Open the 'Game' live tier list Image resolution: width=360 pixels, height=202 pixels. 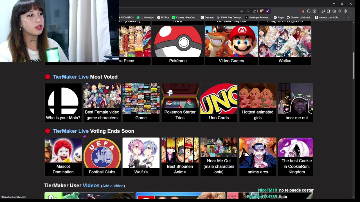point(141,102)
